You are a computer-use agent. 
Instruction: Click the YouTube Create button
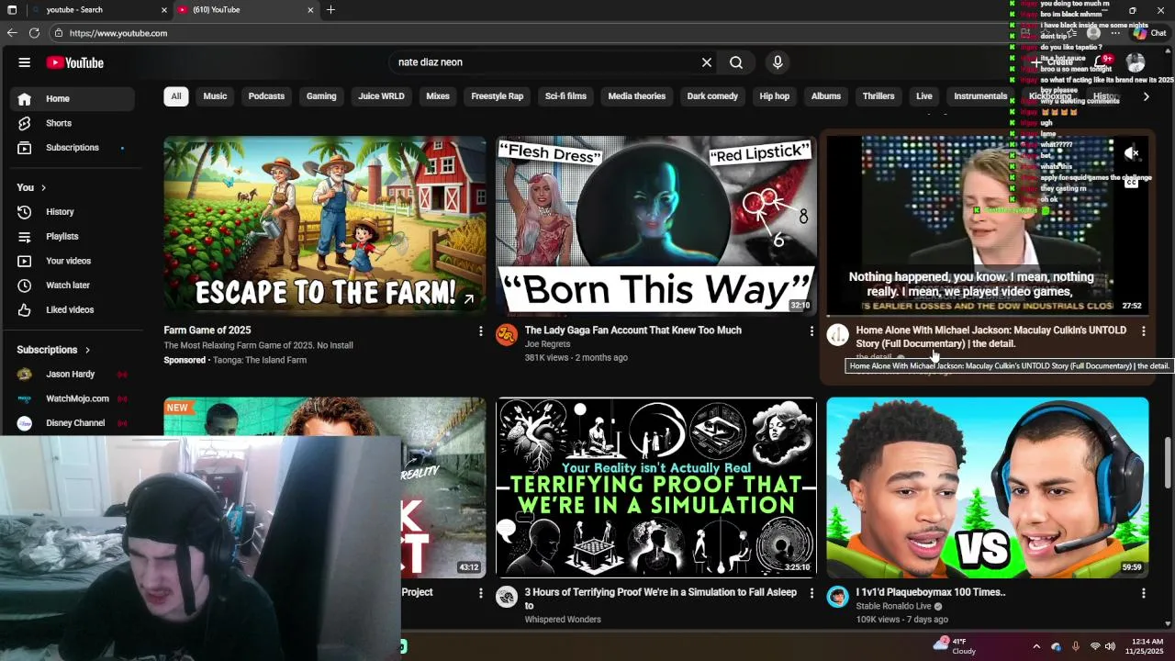coord(1052,62)
